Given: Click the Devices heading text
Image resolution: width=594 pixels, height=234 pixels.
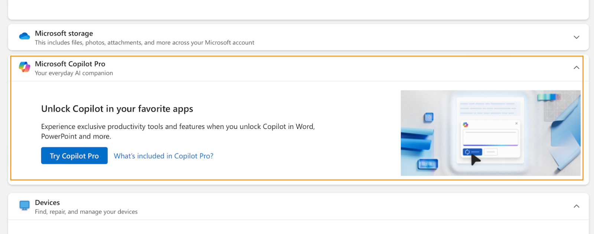Looking at the screenshot, I should click(x=47, y=202).
